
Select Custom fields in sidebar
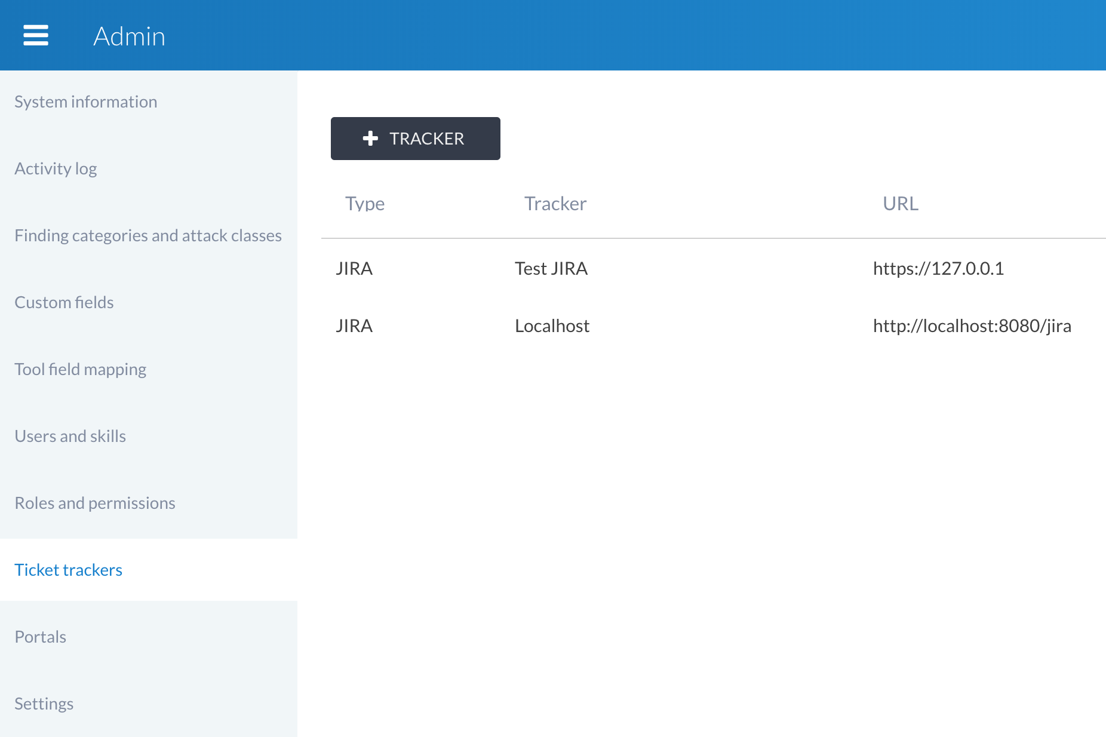64,302
